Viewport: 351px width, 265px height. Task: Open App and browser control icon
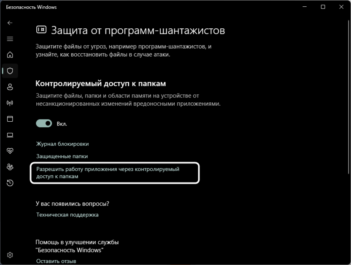click(x=10, y=119)
